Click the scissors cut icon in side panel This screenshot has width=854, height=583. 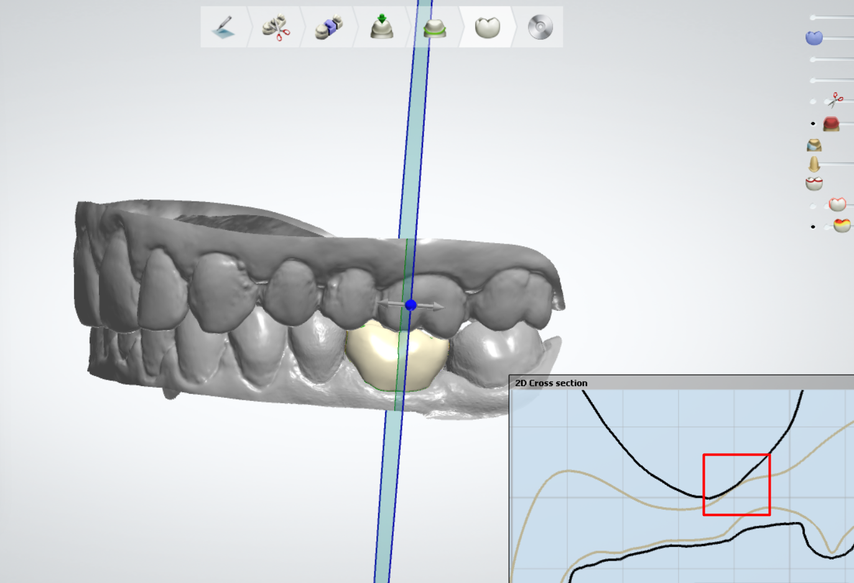[835, 100]
